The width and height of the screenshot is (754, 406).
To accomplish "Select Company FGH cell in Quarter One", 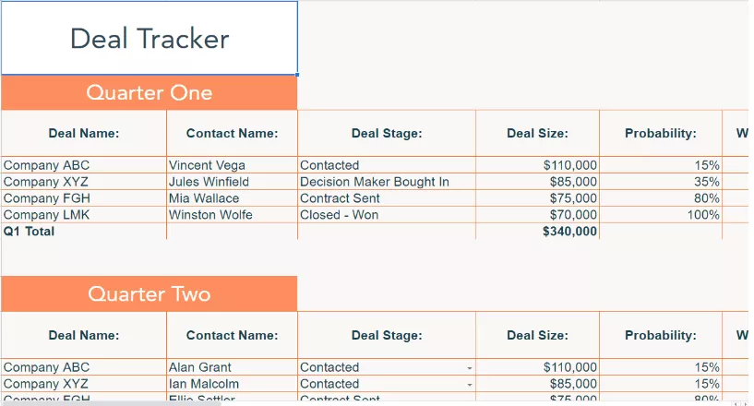I will 84,198.
